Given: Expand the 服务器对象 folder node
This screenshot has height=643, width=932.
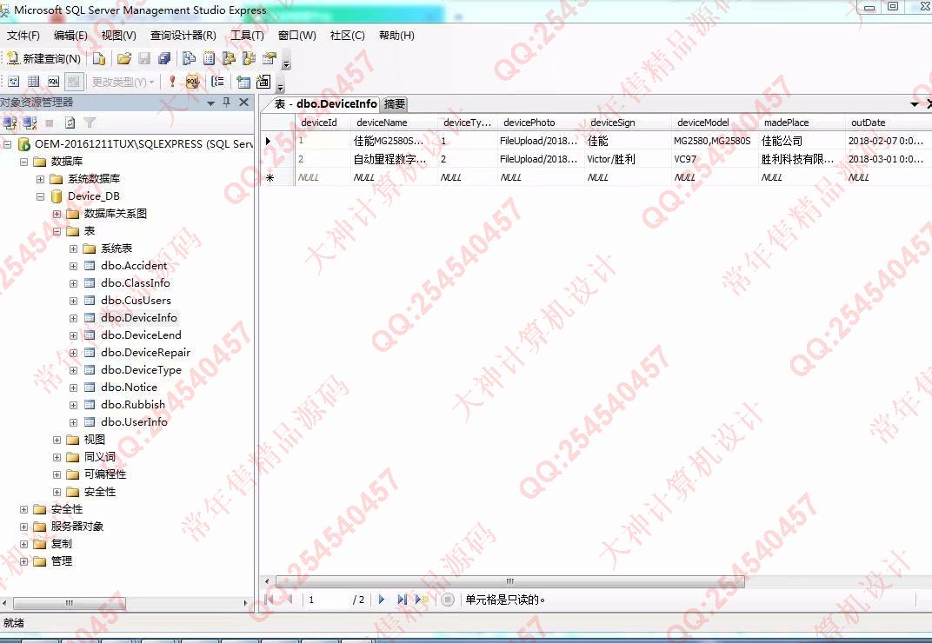Looking at the screenshot, I should point(23,527).
